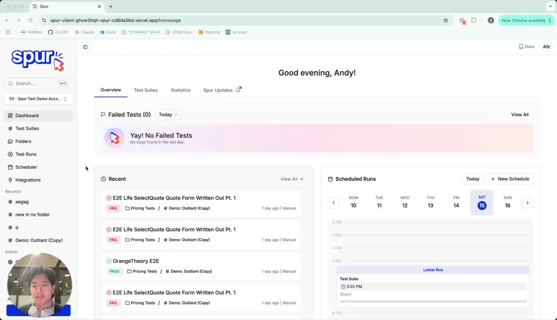Image resolution: width=557 pixels, height=320 pixels.
Task: Open the WeWork bookmark
Action: [32, 32]
